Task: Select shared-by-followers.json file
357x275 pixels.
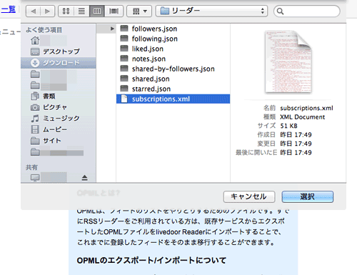Action: click(173, 69)
